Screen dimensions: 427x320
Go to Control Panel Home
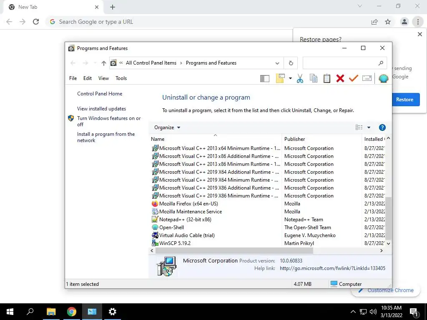point(100,94)
